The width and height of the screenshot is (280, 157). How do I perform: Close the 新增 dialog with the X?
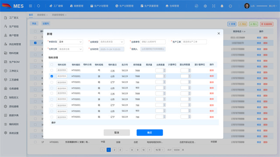[x=219, y=34]
